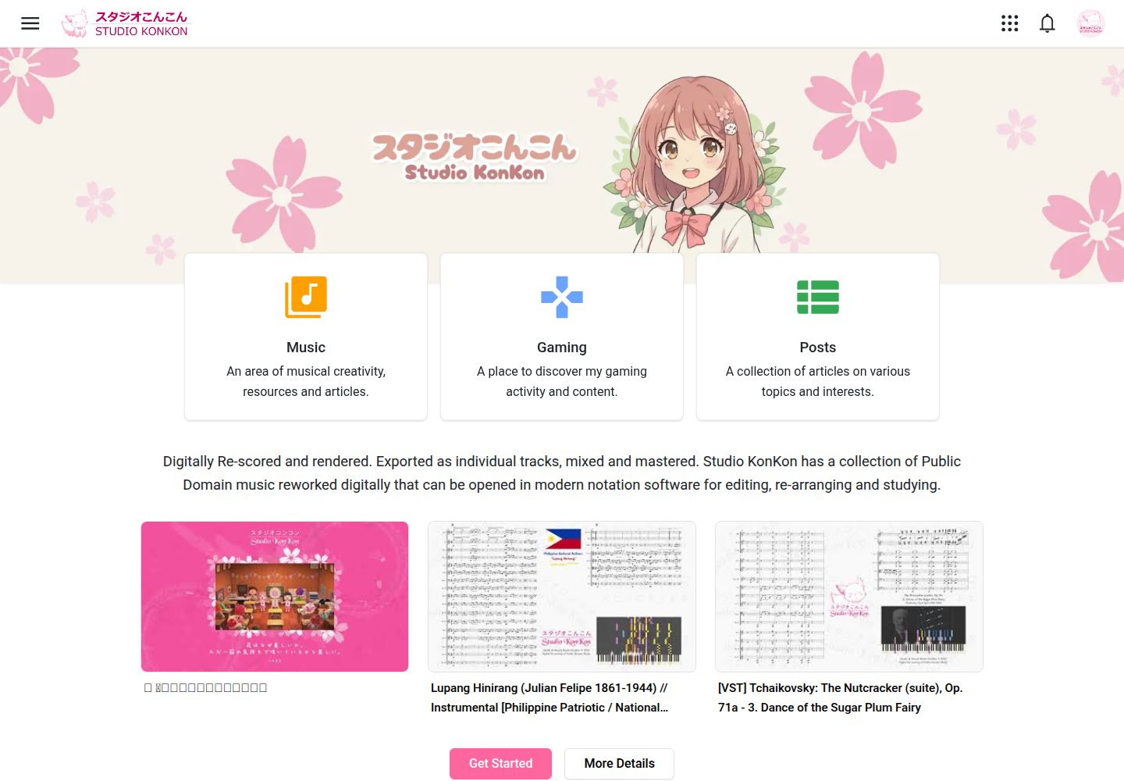Open the Tchaikovsky Nutcracker thumbnail
The width and height of the screenshot is (1124, 781).
[x=849, y=597]
